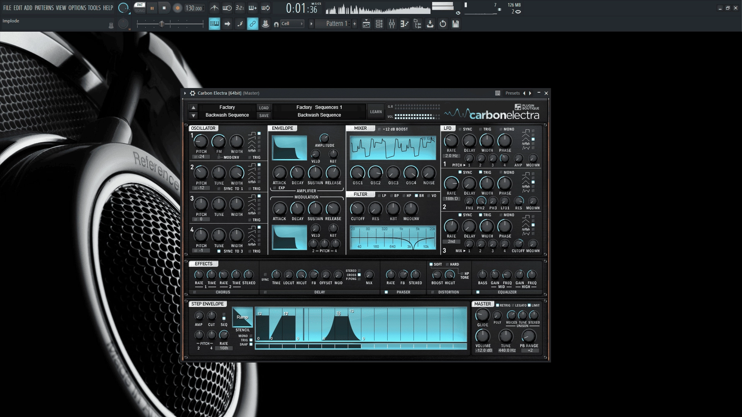Open the TOOLS menu
Viewport: 742px width, 417px height.
click(x=94, y=8)
